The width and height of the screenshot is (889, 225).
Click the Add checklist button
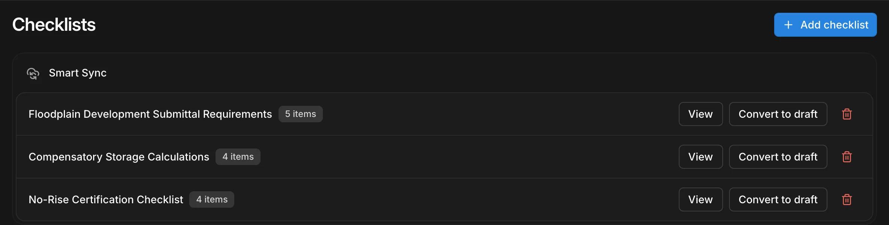tap(825, 25)
